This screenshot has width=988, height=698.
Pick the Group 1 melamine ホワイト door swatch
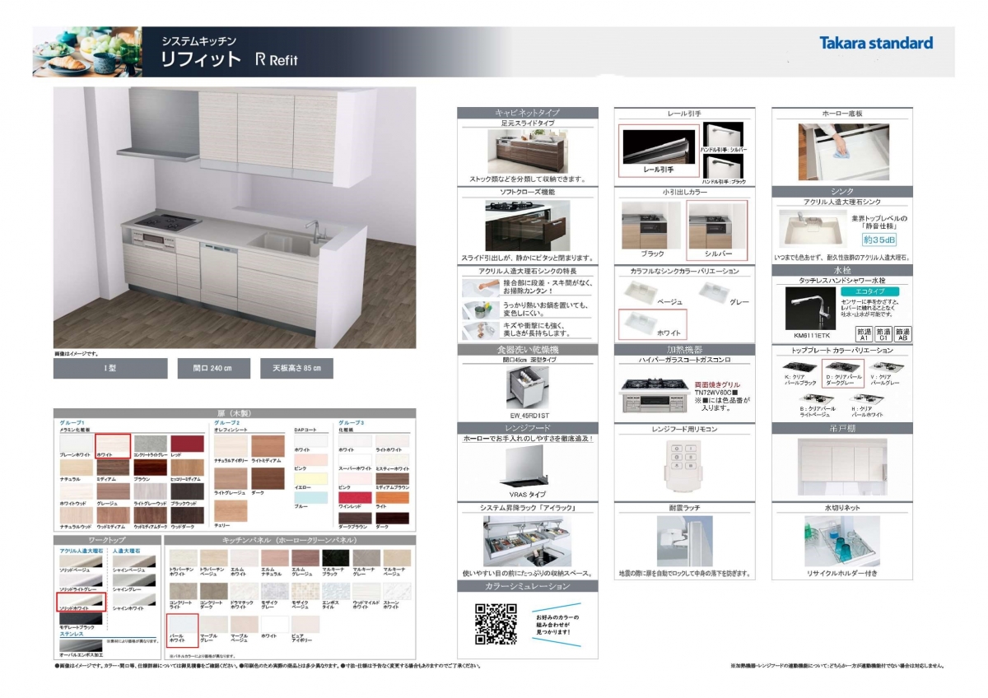click(x=114, y=446)
